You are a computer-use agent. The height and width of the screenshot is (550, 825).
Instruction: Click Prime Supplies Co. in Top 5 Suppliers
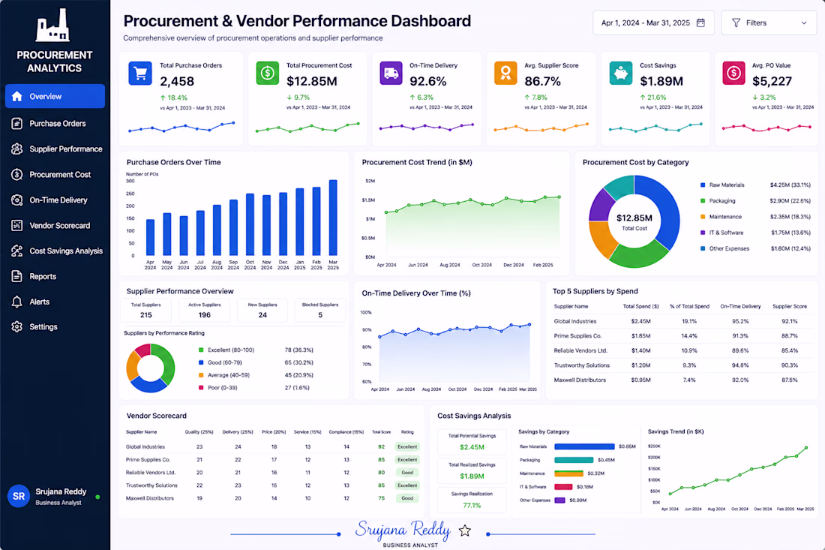(577, 336)
